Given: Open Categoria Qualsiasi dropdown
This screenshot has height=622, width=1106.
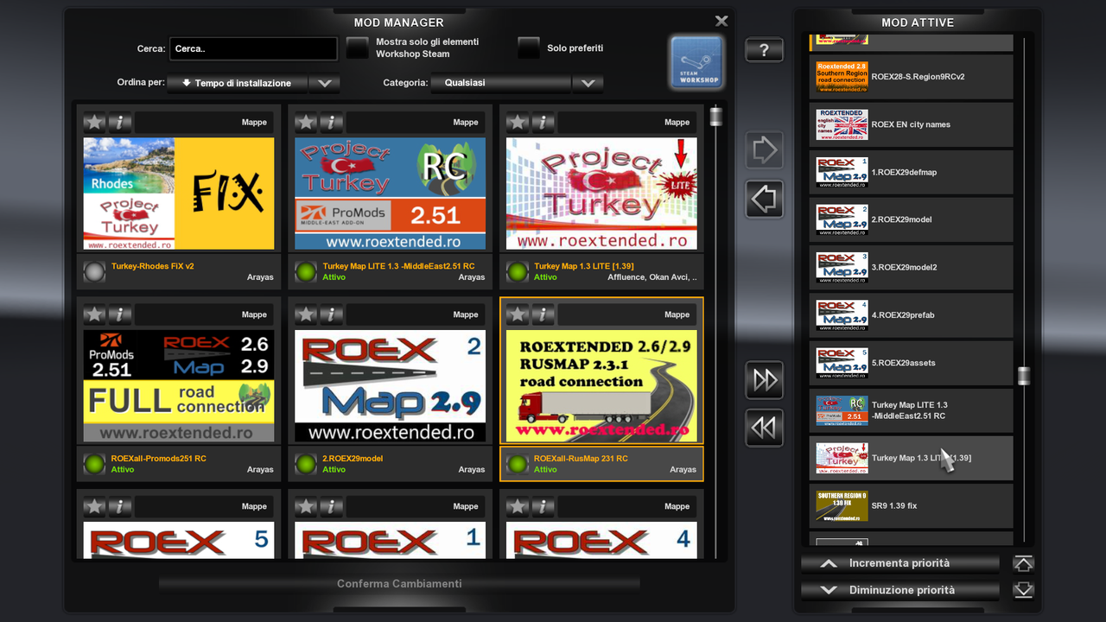Looking at the screenshot, I should [x=501, y=84].
